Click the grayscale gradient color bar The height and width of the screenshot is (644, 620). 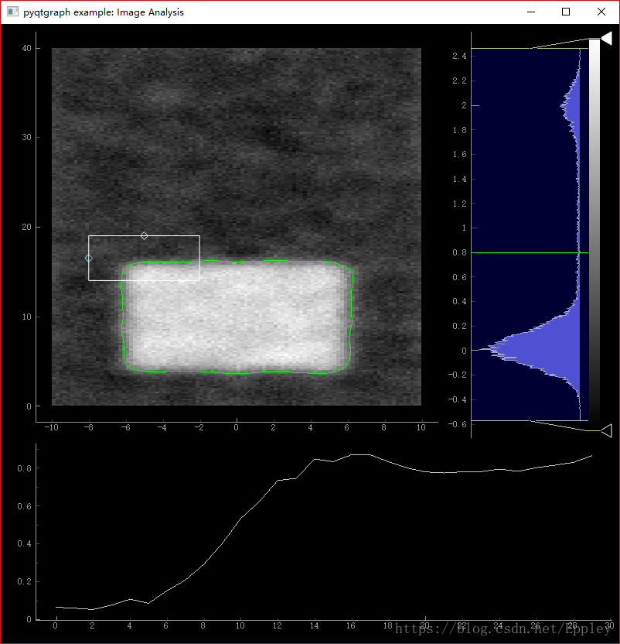[x=594, y=235]
